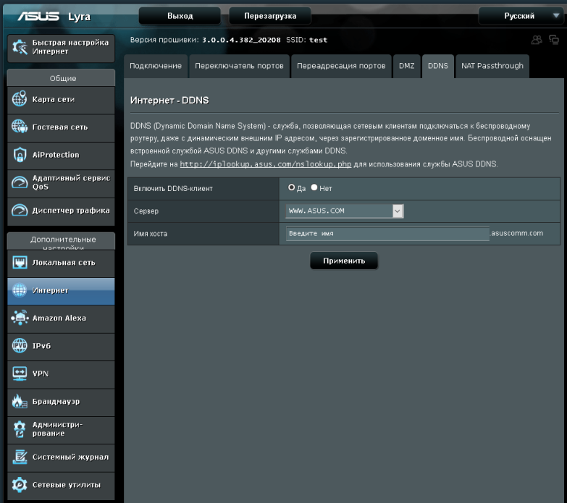Click the Network Map globe icon
567x503 pixels.
[19, 99]
